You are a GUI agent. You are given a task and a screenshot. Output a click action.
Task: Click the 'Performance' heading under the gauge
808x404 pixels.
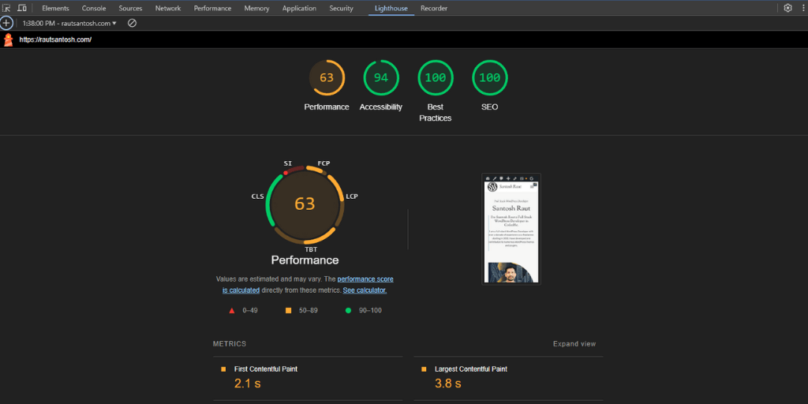tap(305, 260)
